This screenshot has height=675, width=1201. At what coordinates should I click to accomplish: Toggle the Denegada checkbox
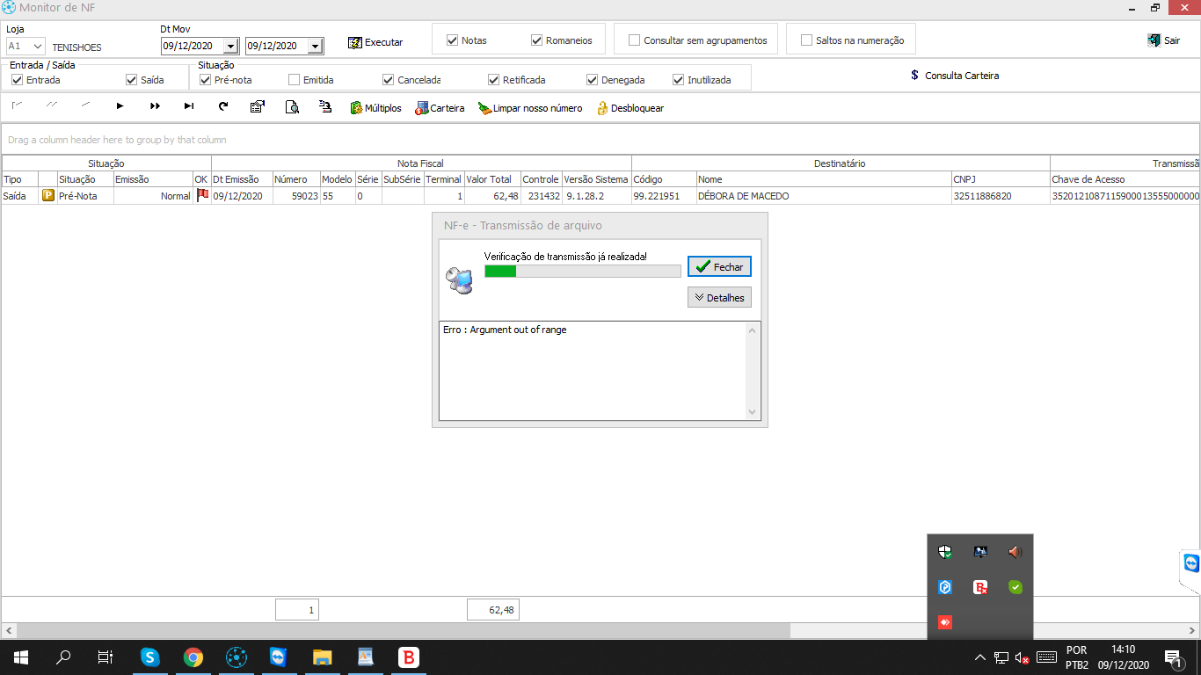tap(592, 80)
